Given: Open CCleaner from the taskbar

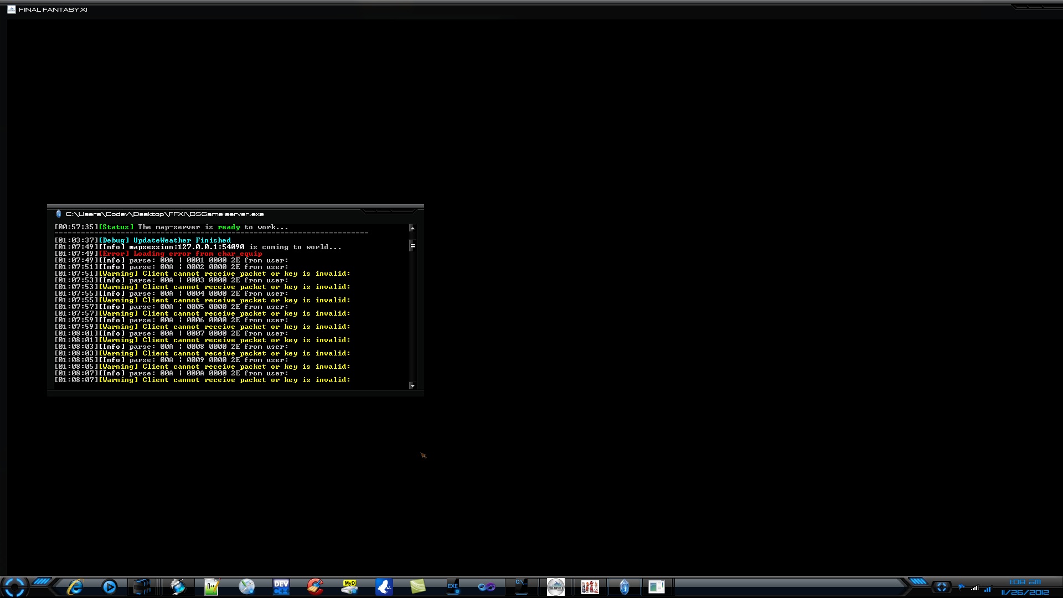Looking at the screenshot, I should [315, 587].
